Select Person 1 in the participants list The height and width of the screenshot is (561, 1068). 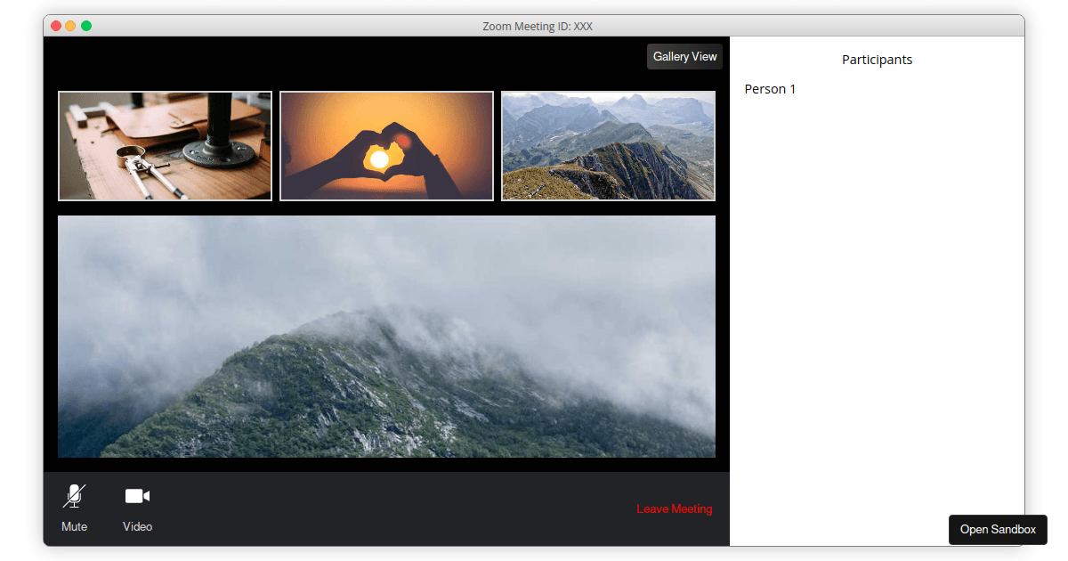pos(770,89)
